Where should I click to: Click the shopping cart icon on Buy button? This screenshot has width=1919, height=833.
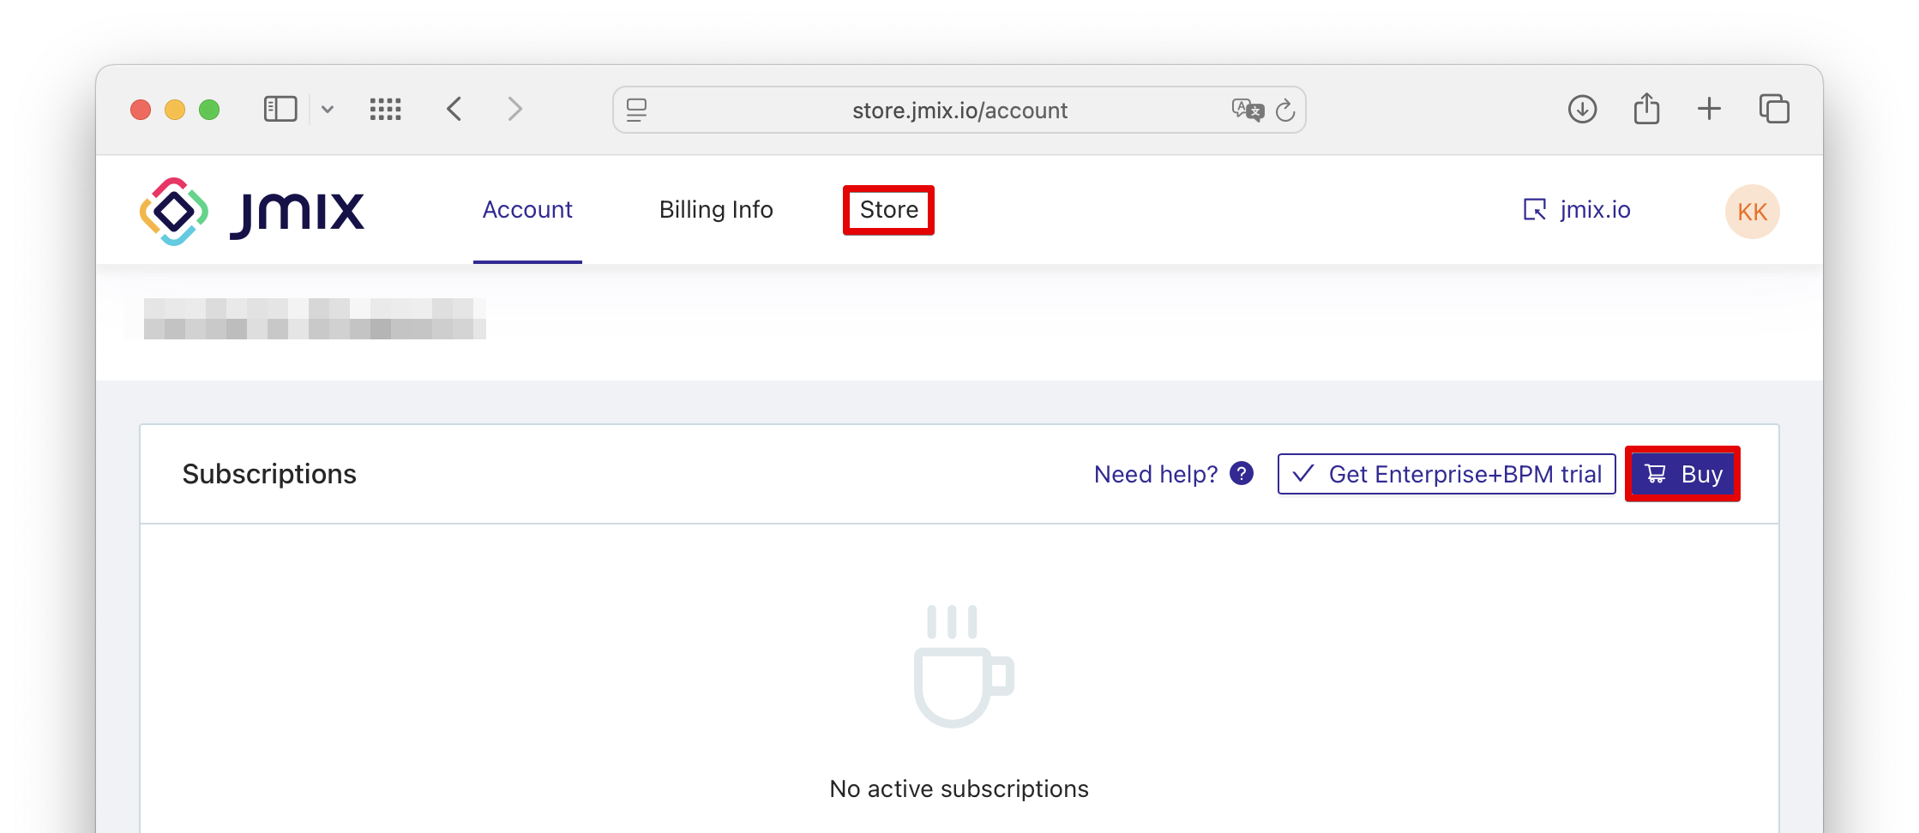point(1655,473)
